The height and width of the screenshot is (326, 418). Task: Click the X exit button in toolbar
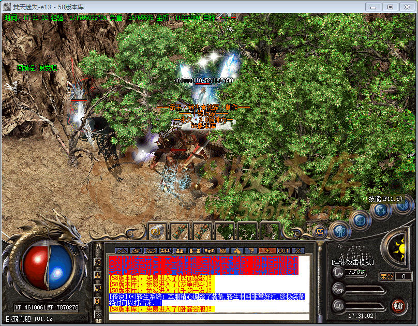[298, 251]
